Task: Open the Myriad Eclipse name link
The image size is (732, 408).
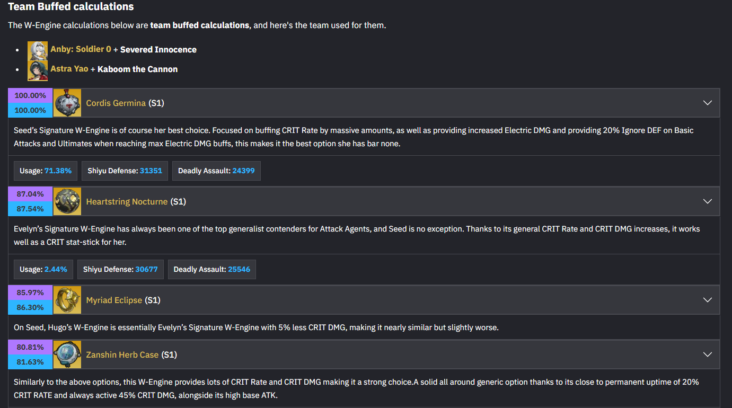Action: (x=114, y=300)
